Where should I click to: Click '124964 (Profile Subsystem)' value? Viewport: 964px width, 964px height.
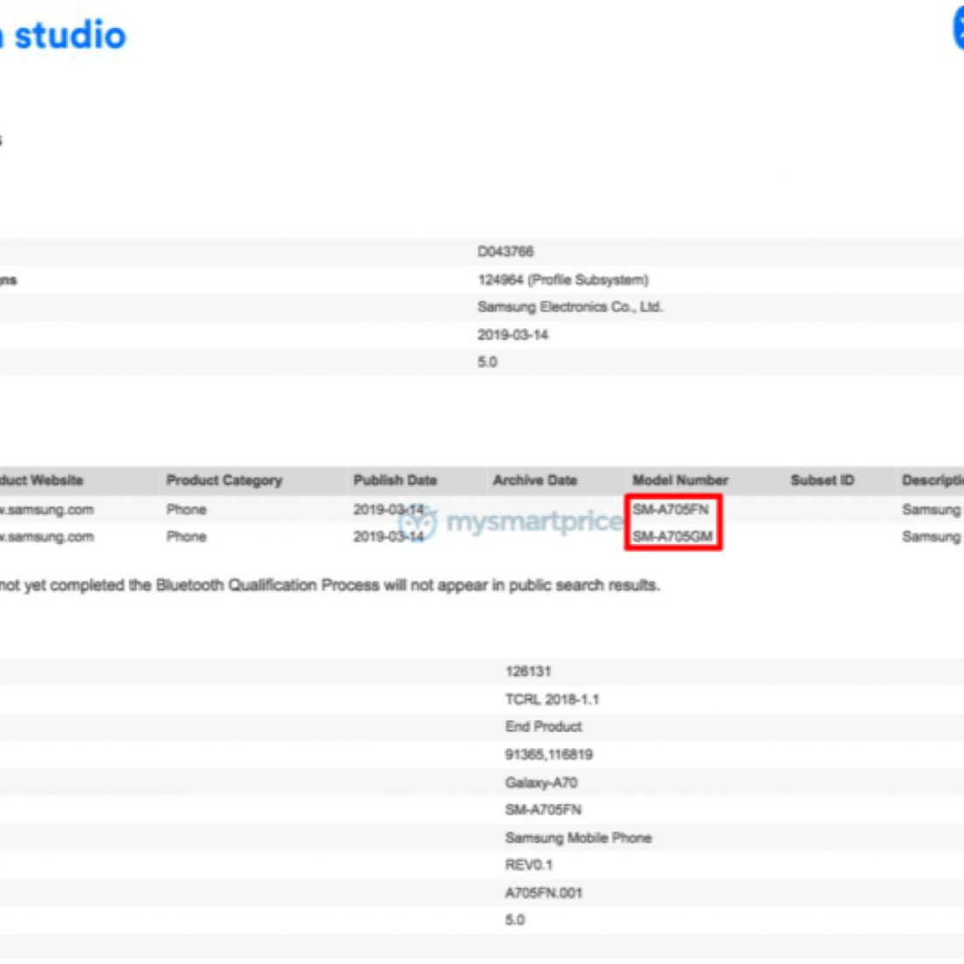[x=562, y=279]
